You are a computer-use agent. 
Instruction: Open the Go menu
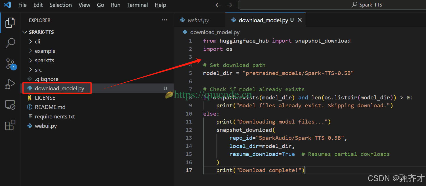point(100,5)
